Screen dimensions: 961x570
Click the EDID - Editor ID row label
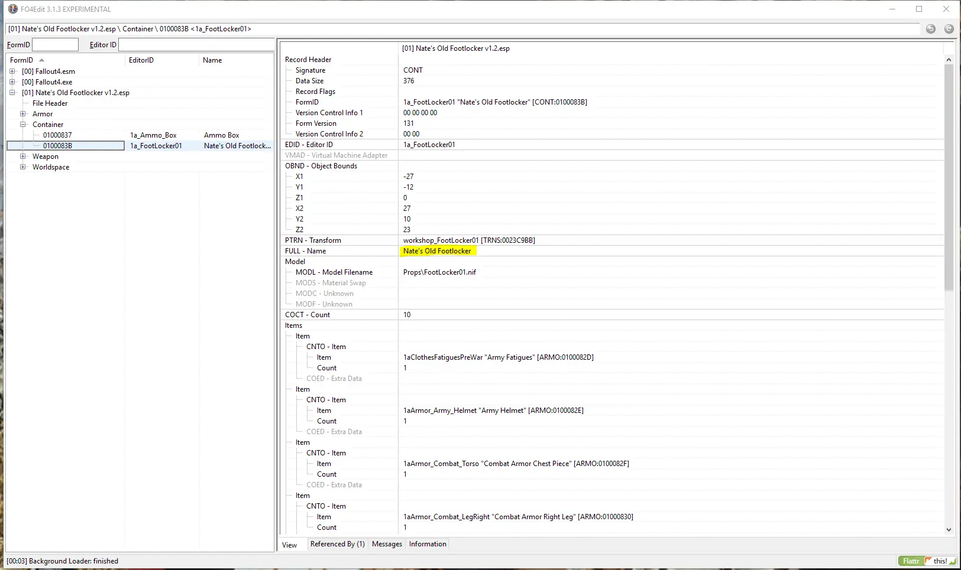point(309,145)
